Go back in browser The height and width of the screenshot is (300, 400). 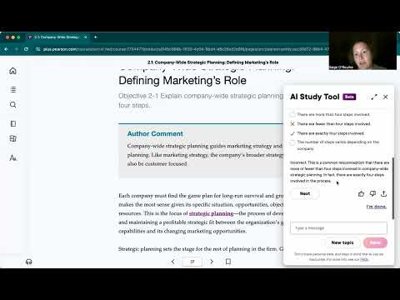(6, 49)
